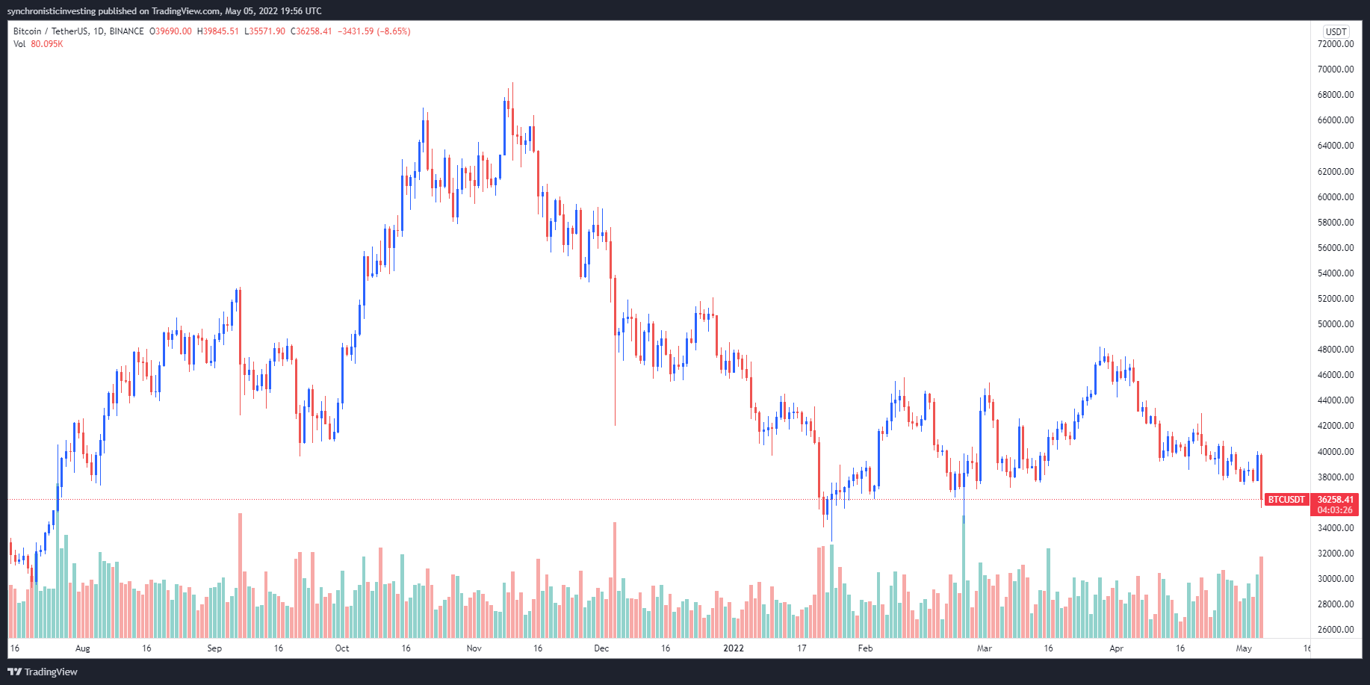Open the USDT currency selector

[1336, 31]
